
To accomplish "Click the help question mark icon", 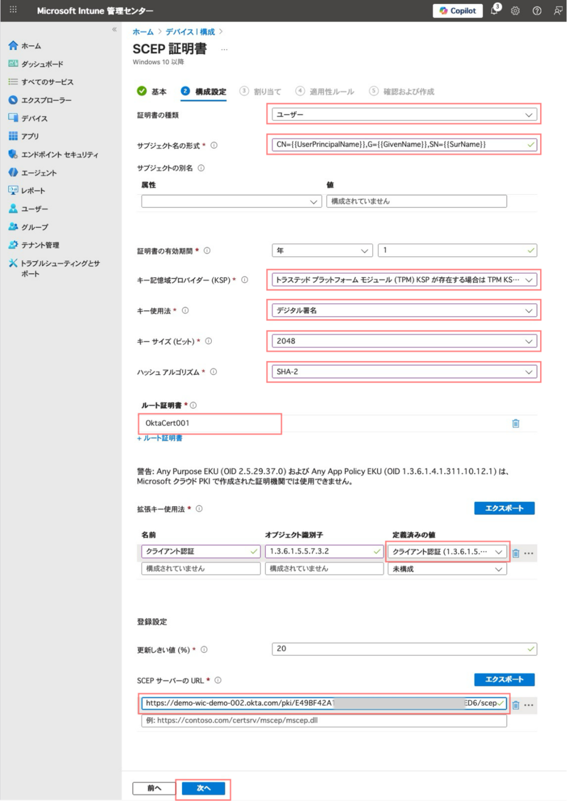I will pos(536,11).
